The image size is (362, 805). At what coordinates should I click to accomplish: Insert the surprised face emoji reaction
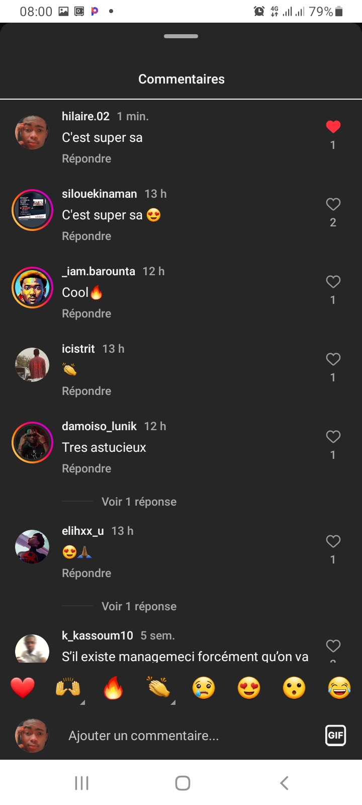[294, 688]
